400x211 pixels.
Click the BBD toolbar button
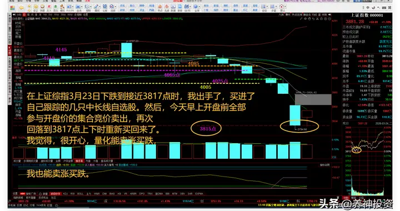[142, 6]
